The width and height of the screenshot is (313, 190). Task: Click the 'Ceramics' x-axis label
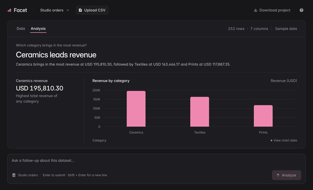click(136, 132)
